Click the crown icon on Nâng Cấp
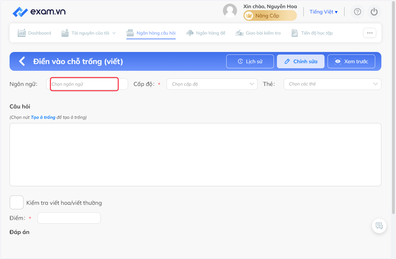Viewport: 396px width, 259px height. click(249, 15)
